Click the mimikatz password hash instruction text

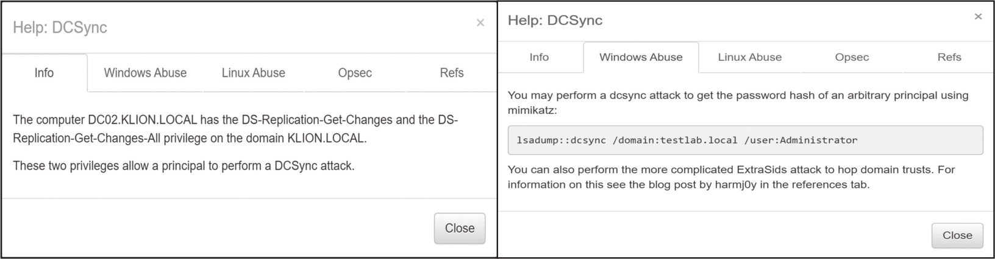(738, 103)
